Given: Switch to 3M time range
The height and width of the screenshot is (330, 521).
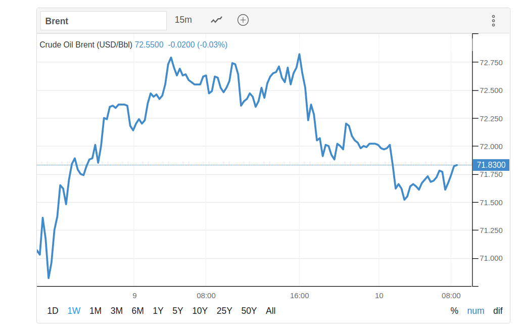Looking at the screenshot, I should (x=117, y=311).
